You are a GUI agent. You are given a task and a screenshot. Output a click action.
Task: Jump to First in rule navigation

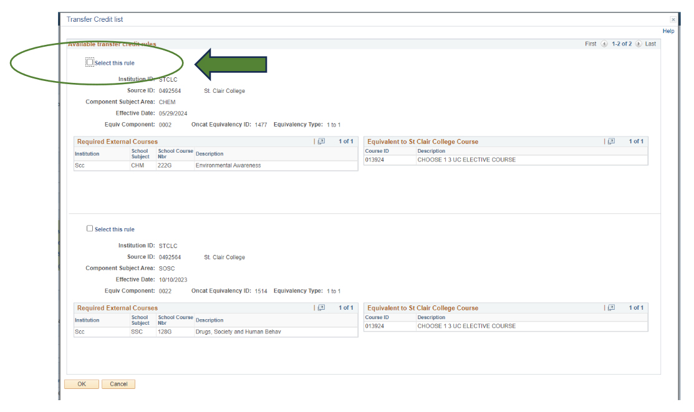tap(590, 44)
